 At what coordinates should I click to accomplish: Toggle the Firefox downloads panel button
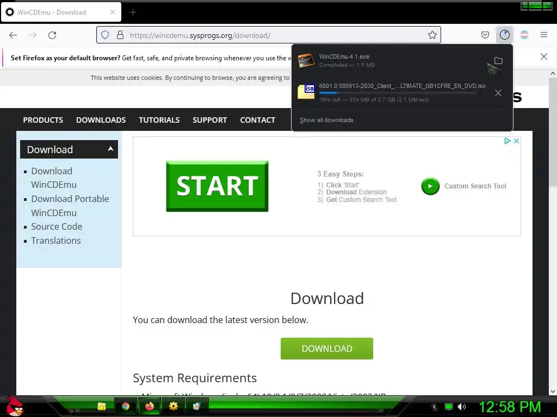[504, 35]
